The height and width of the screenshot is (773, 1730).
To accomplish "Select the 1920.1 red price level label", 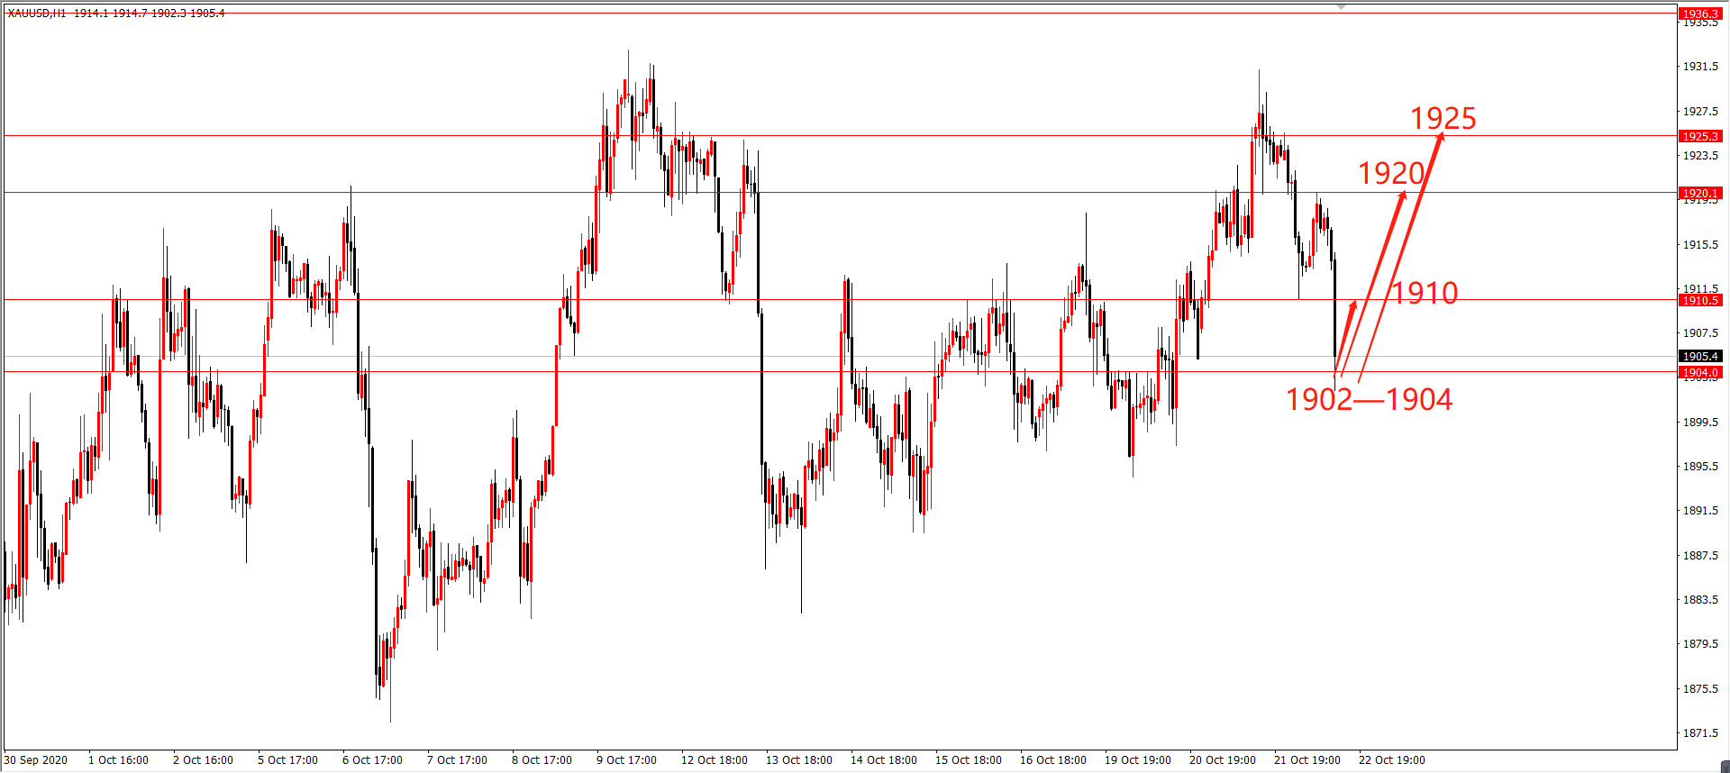I will click(1700, 193).
